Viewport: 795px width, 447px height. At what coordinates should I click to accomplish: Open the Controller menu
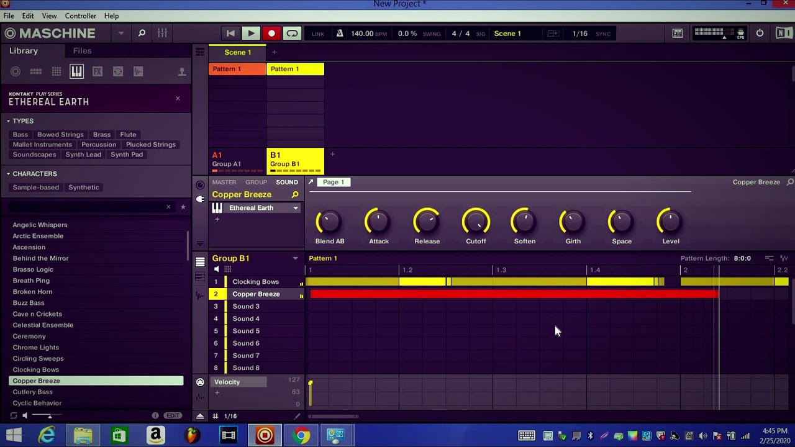click(x=81, y=16)
